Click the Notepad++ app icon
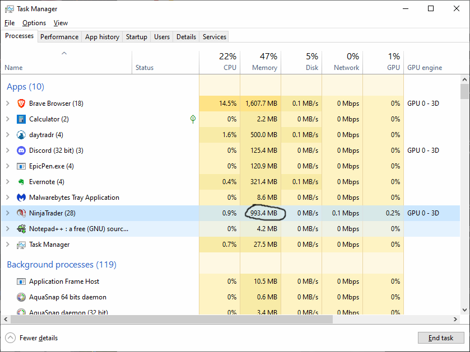Viewport: 470px width, 352px height. [x=21, y=229]
